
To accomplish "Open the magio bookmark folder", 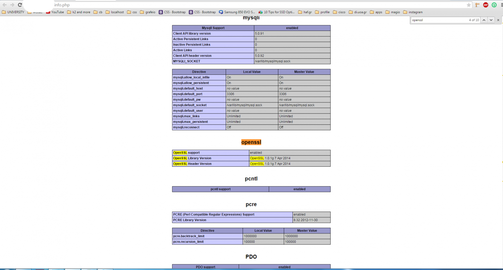I will 393,12.
